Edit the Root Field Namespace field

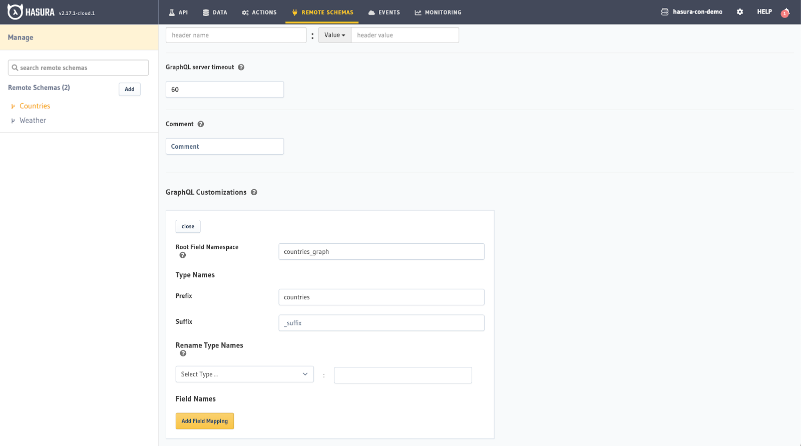(381, 252)
